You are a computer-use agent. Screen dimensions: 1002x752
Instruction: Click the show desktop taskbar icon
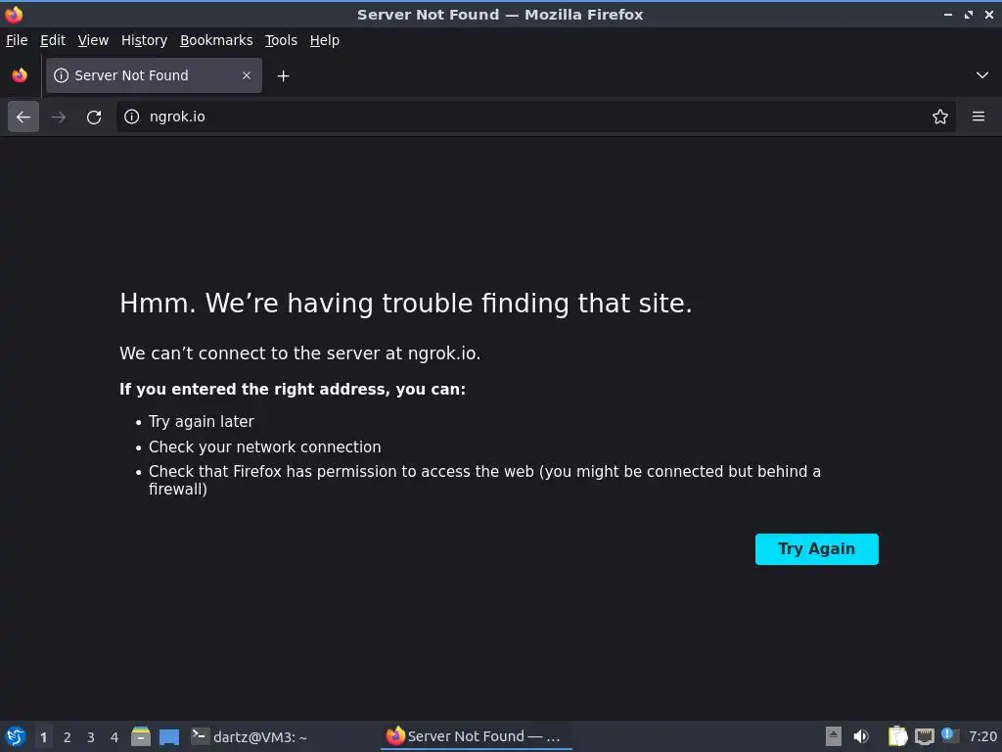click(x=168, y=736)
